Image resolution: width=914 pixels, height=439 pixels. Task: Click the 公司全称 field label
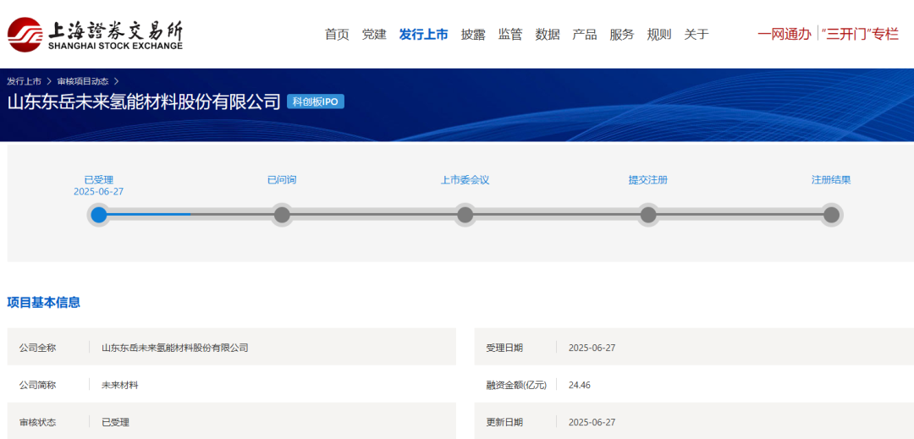point(37,348)
